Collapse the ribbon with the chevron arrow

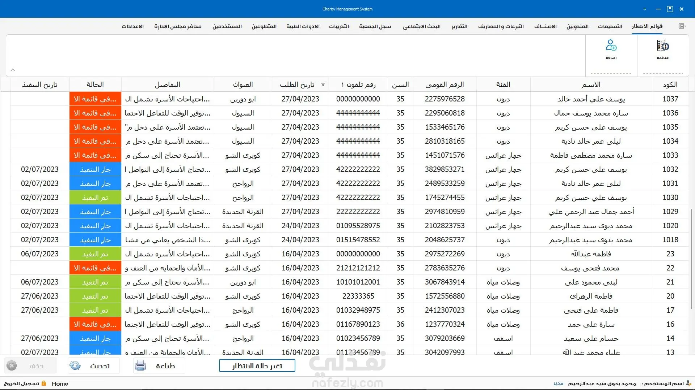point(13,70)
